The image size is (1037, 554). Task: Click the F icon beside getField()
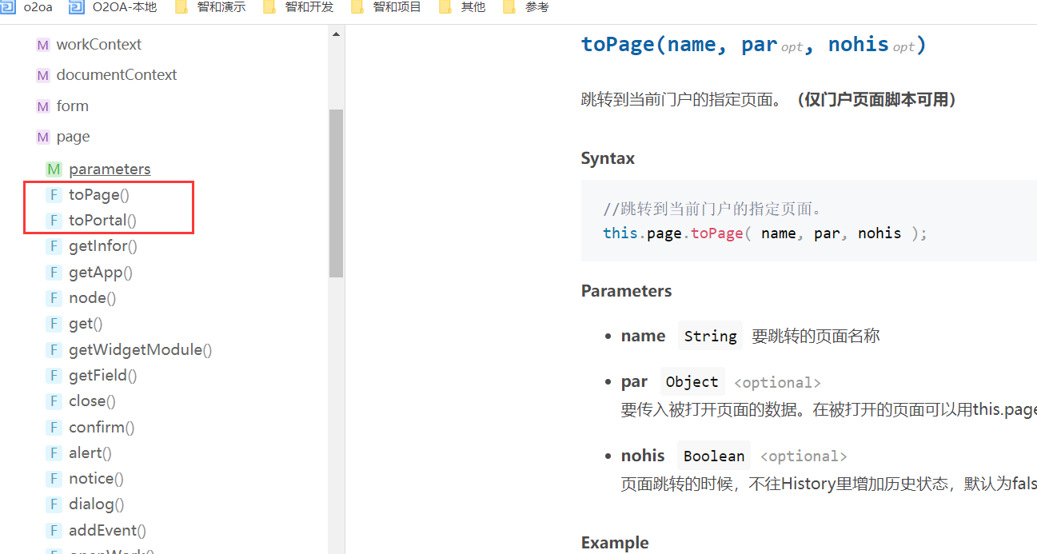(x=54, y=375)
